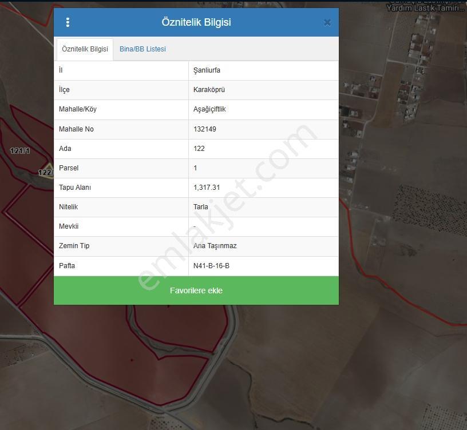The height and width of the screenshot is (430, 467).
Task: Click the Yardım Lastik Tamiri map label
Action: (x=425, y=8)
